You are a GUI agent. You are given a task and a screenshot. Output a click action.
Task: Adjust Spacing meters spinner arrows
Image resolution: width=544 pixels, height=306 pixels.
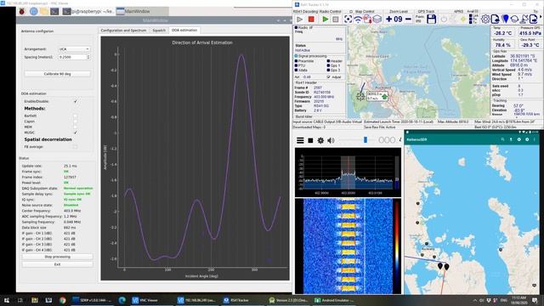point(88,57)
